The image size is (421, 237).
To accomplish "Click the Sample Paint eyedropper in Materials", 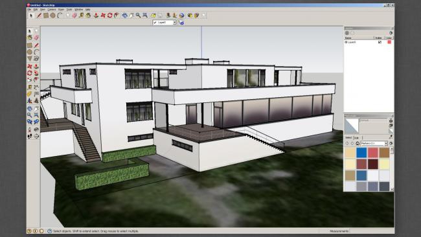I will coord(391,137).
